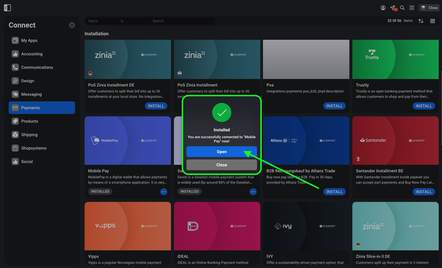Click the Accounting thumbs-up icon

tap(15, 54)
